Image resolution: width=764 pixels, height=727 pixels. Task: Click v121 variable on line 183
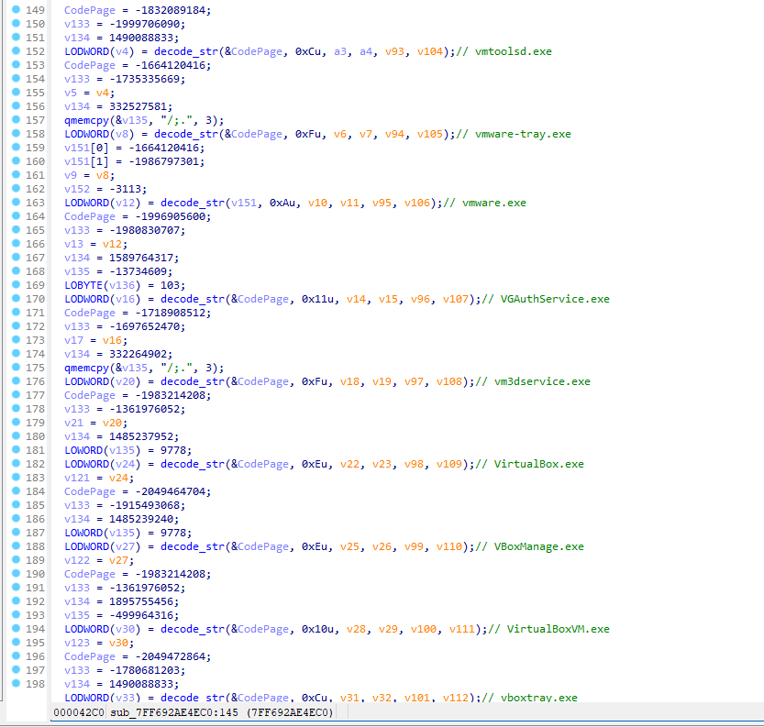tap(77, 478)
